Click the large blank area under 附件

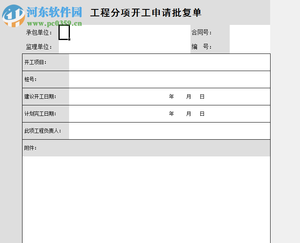[x=146, y=200]
